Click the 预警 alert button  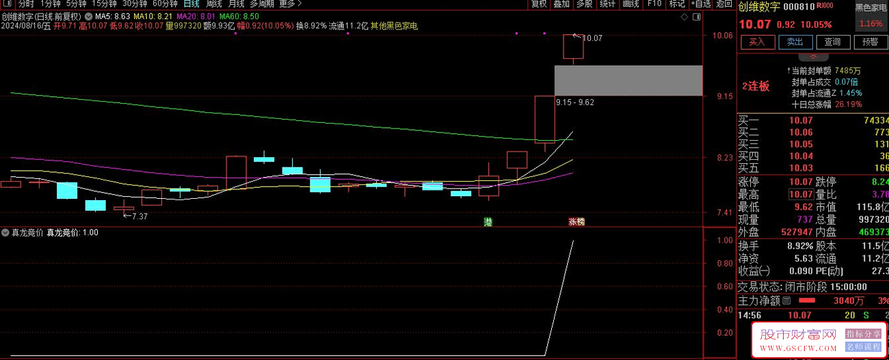pyautogui.click(x=870, y=42)
